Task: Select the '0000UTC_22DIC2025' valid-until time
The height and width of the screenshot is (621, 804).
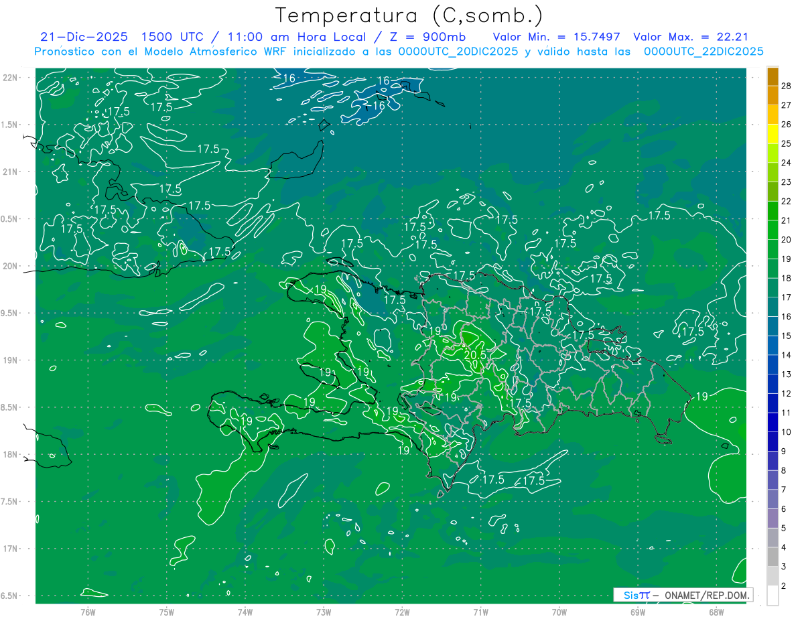Action: (703, 52)
